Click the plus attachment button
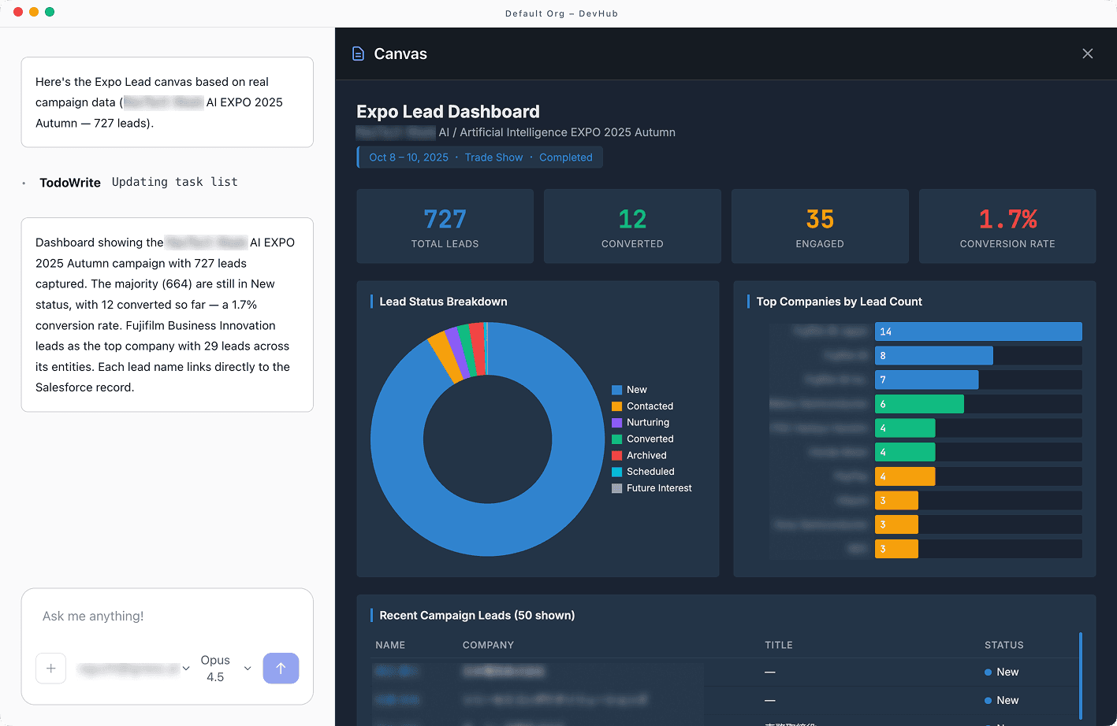 pos(51,669)
